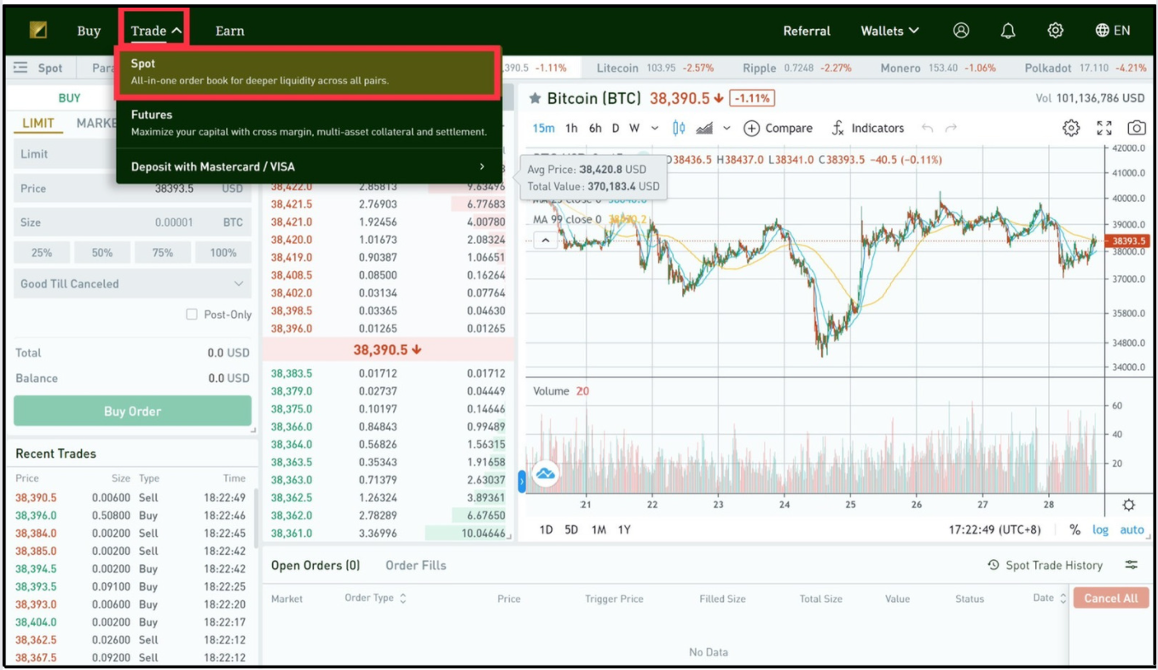1158x670 pixels.
Task: Click the chart undo arrow
Action: [927, 128]
